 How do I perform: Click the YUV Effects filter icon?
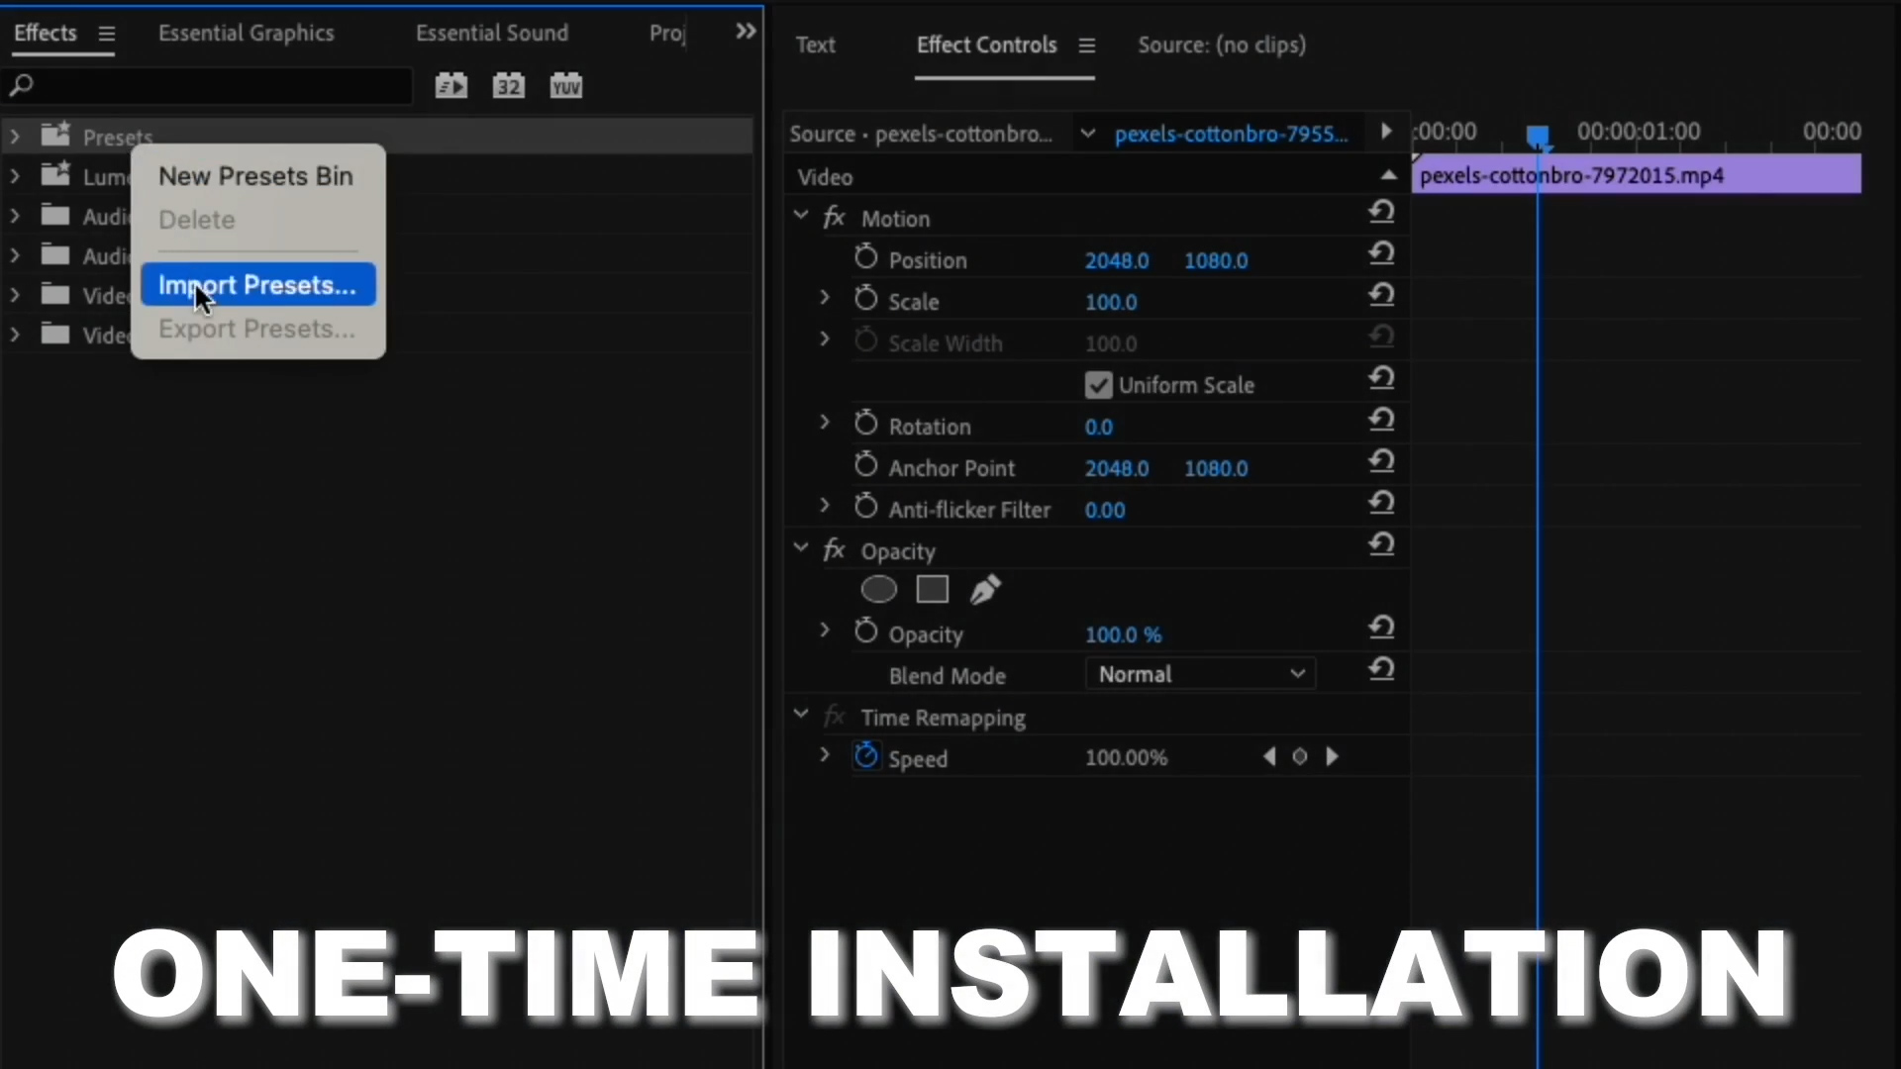tap(565, 86)
